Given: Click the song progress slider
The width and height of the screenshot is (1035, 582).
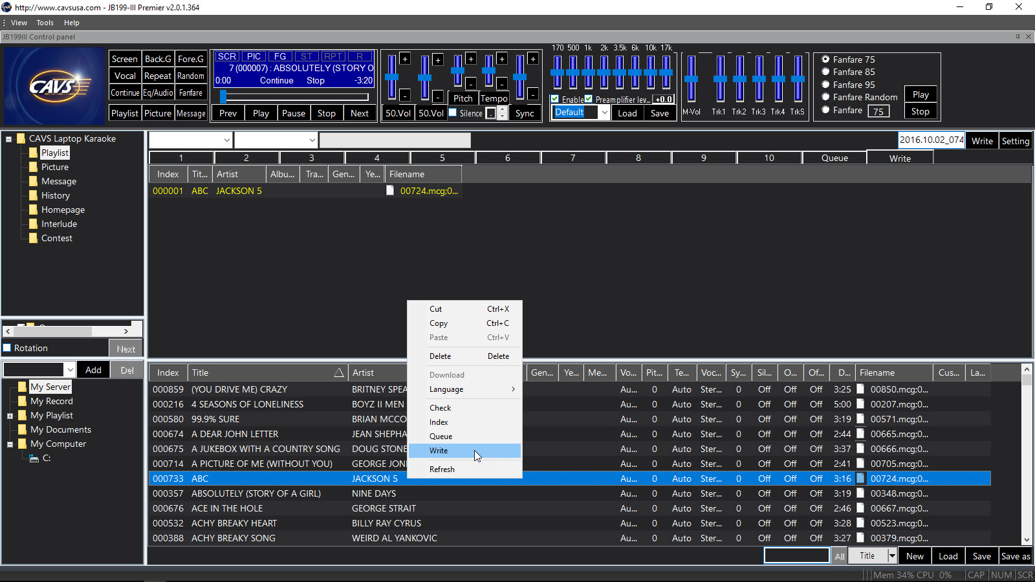Looking at the screenshot, I should 296,97.
